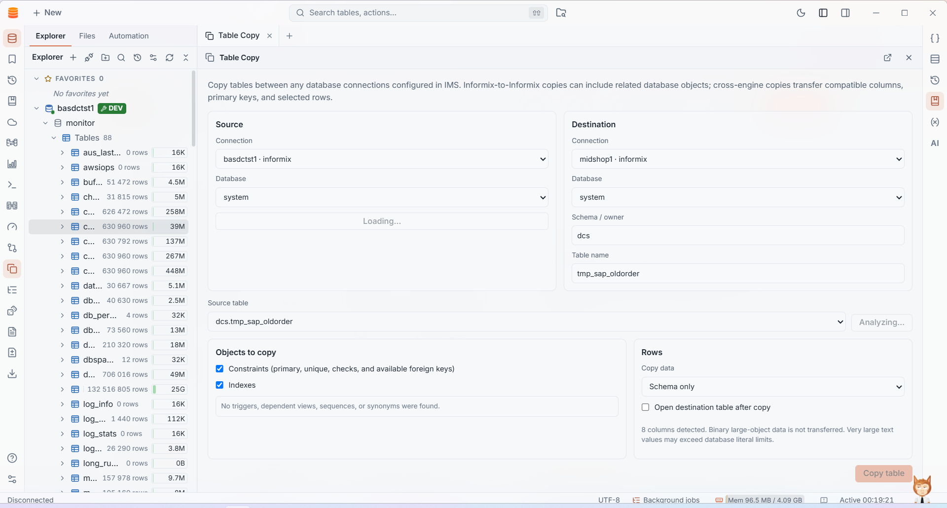Click the New button
This screenshot has width=947, height=508.
click(47, 13)
